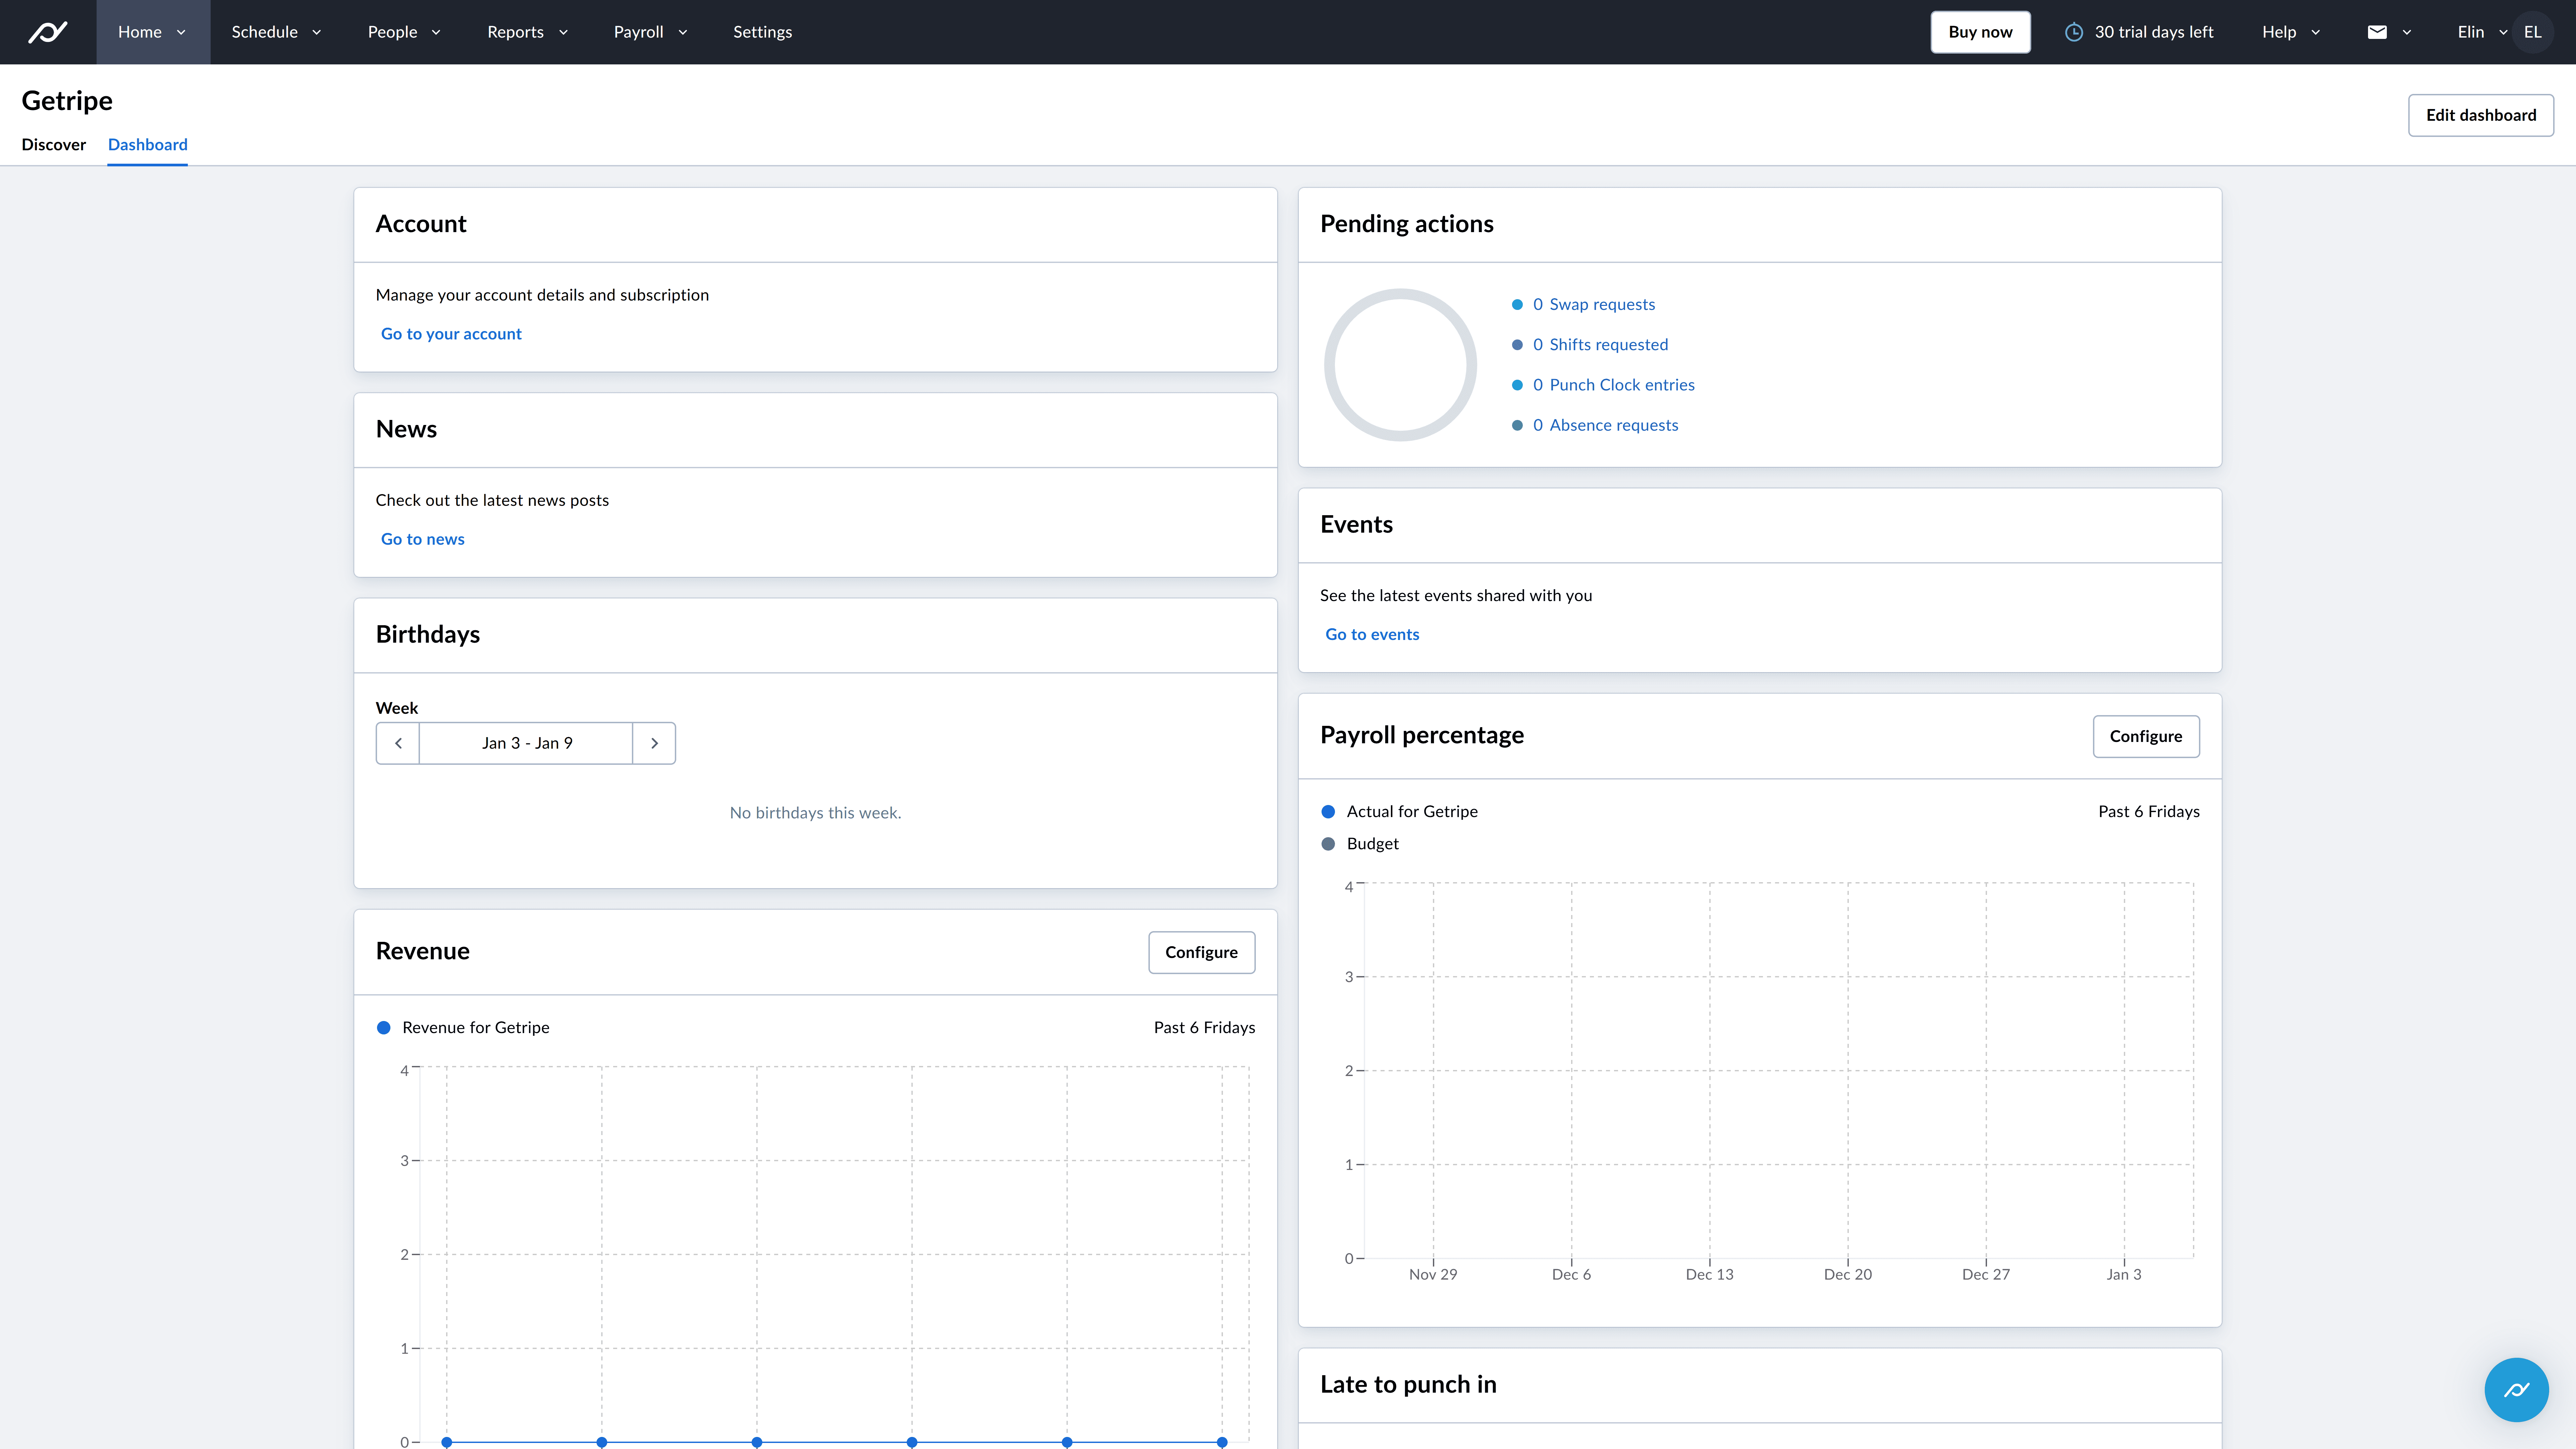Click the 30 trial days left text
This screenshot has height=1449, width=2576.
[2154, 32]
